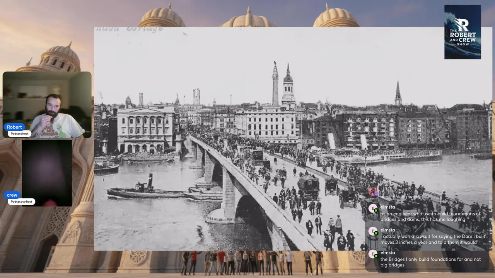This screenshot has width=495, height=278.
Task: Click the 'Podcast host' label
Action: coord(19,134)
